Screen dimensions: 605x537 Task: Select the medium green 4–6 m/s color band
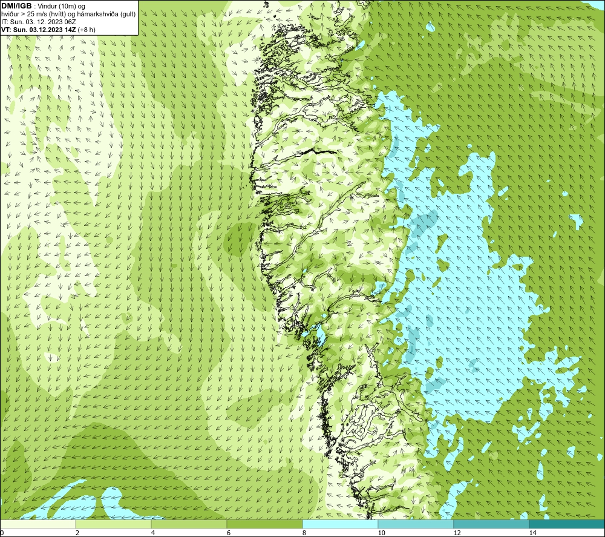[189, 524]
